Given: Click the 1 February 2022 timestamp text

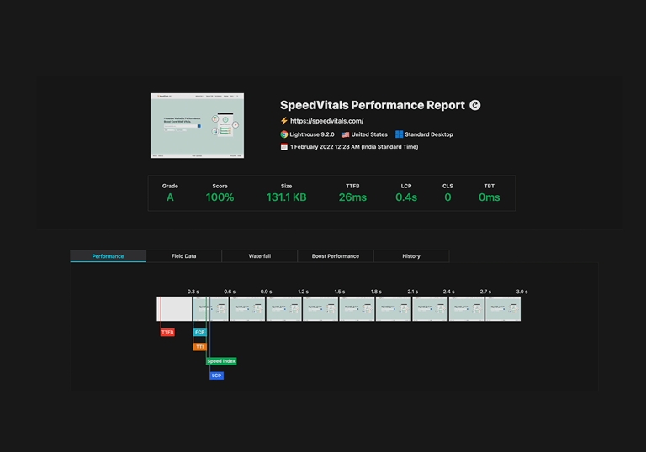Looking at the screenshot, I should click(354, 147).
